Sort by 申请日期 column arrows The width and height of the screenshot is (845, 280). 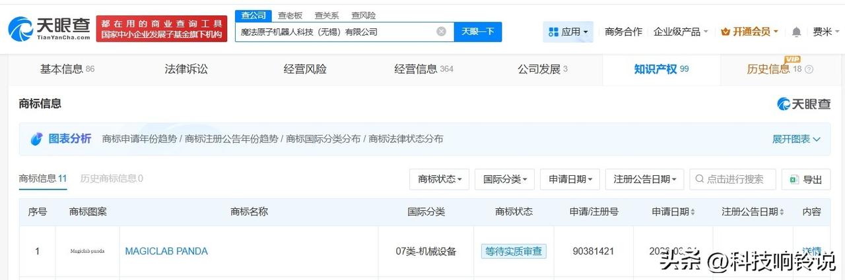click(x=693, y=212)
